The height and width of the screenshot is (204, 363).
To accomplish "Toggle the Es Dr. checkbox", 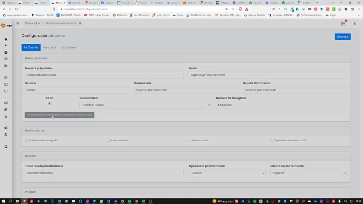I will coord(49,103).
